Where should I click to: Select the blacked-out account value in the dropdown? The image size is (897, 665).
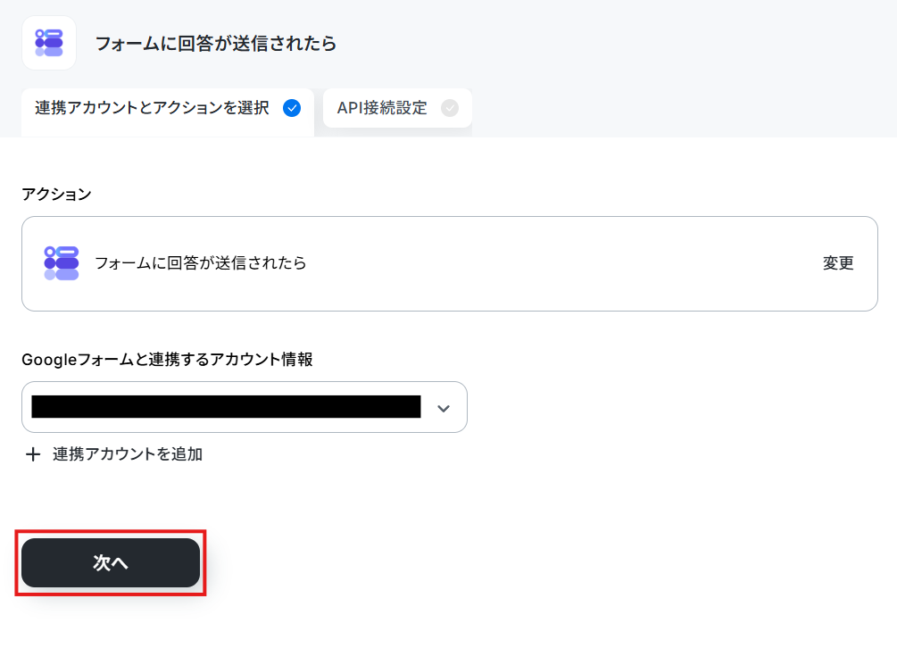coord(226,407)
